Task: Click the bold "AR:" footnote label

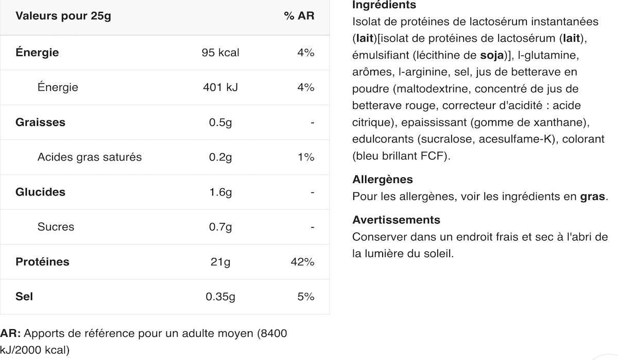Action: pyautogui.click(x=11, y=333)
